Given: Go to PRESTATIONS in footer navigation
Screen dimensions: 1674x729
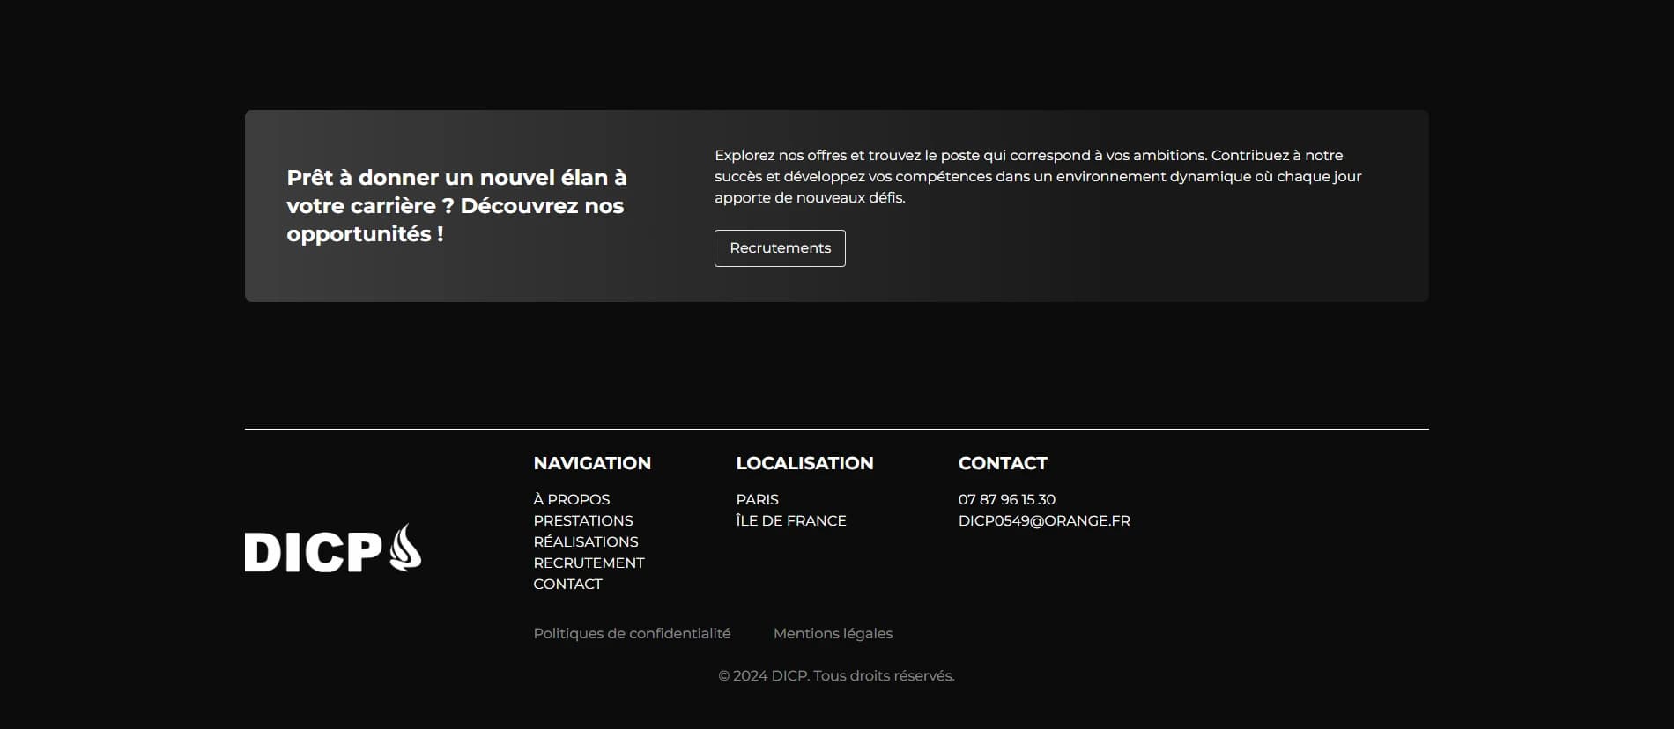Looking at the screenshot, I should coord(582,520).
